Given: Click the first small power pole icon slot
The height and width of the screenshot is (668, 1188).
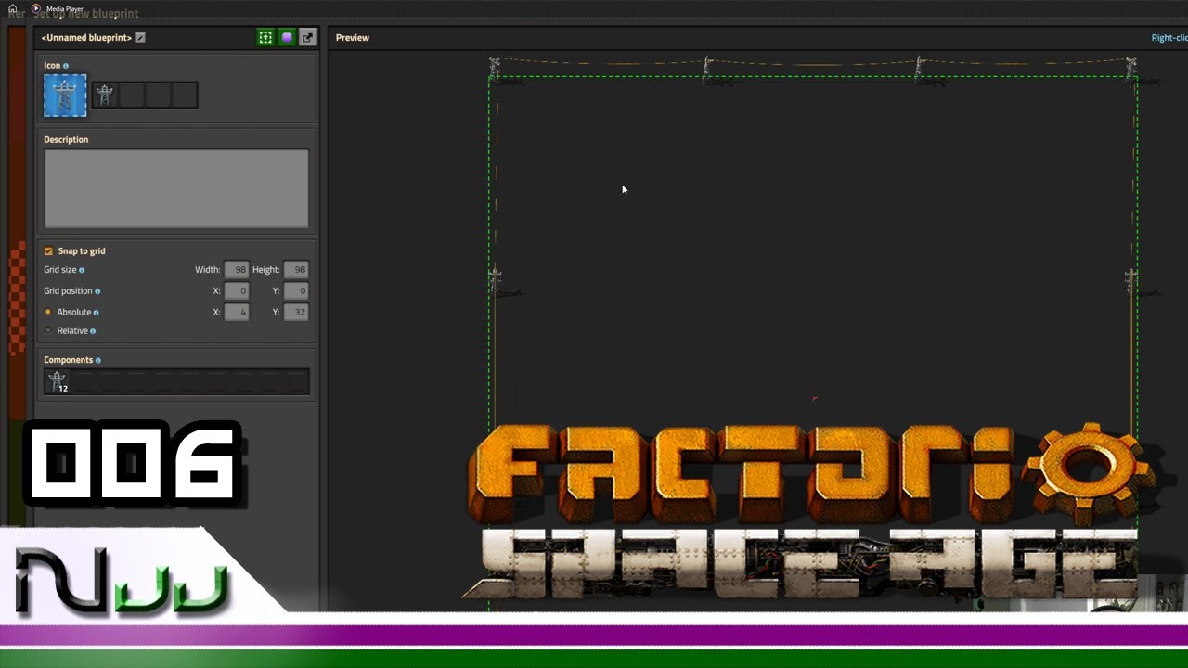Looking at the screenshot, I should (105, 95).
